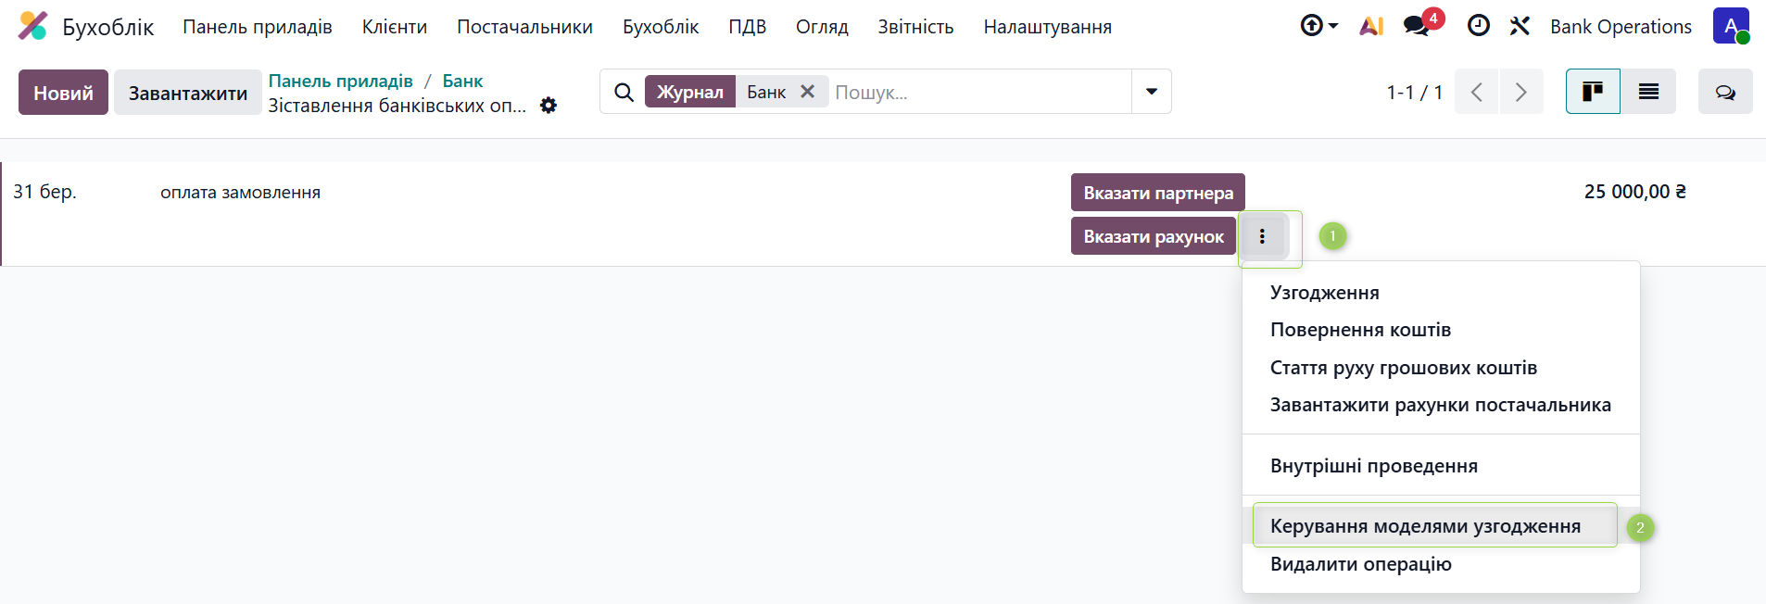Viewport: 1766px width, 604px height.
Task: Open the three-dot menu on the transaction
Action: click(1262, 236)
